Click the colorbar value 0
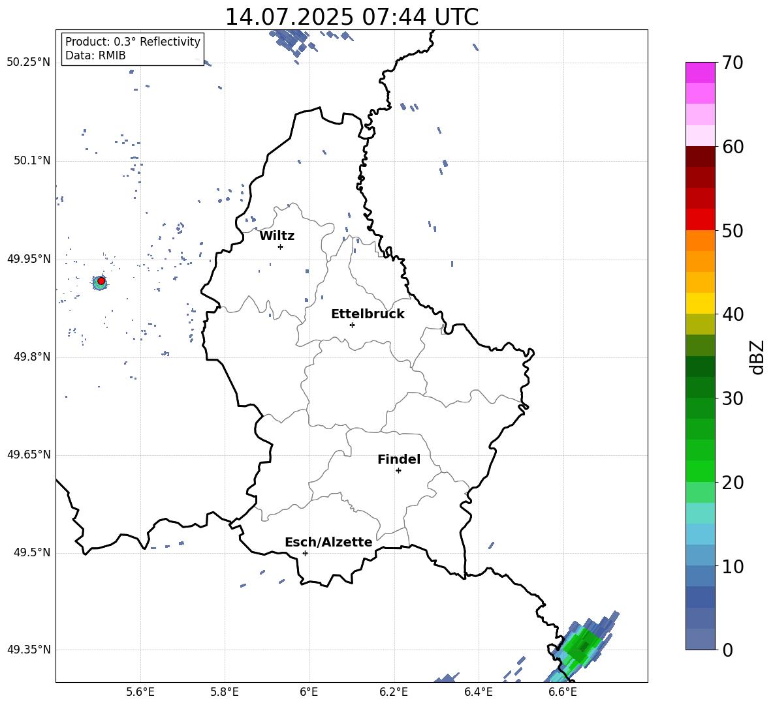 [727, 650]
